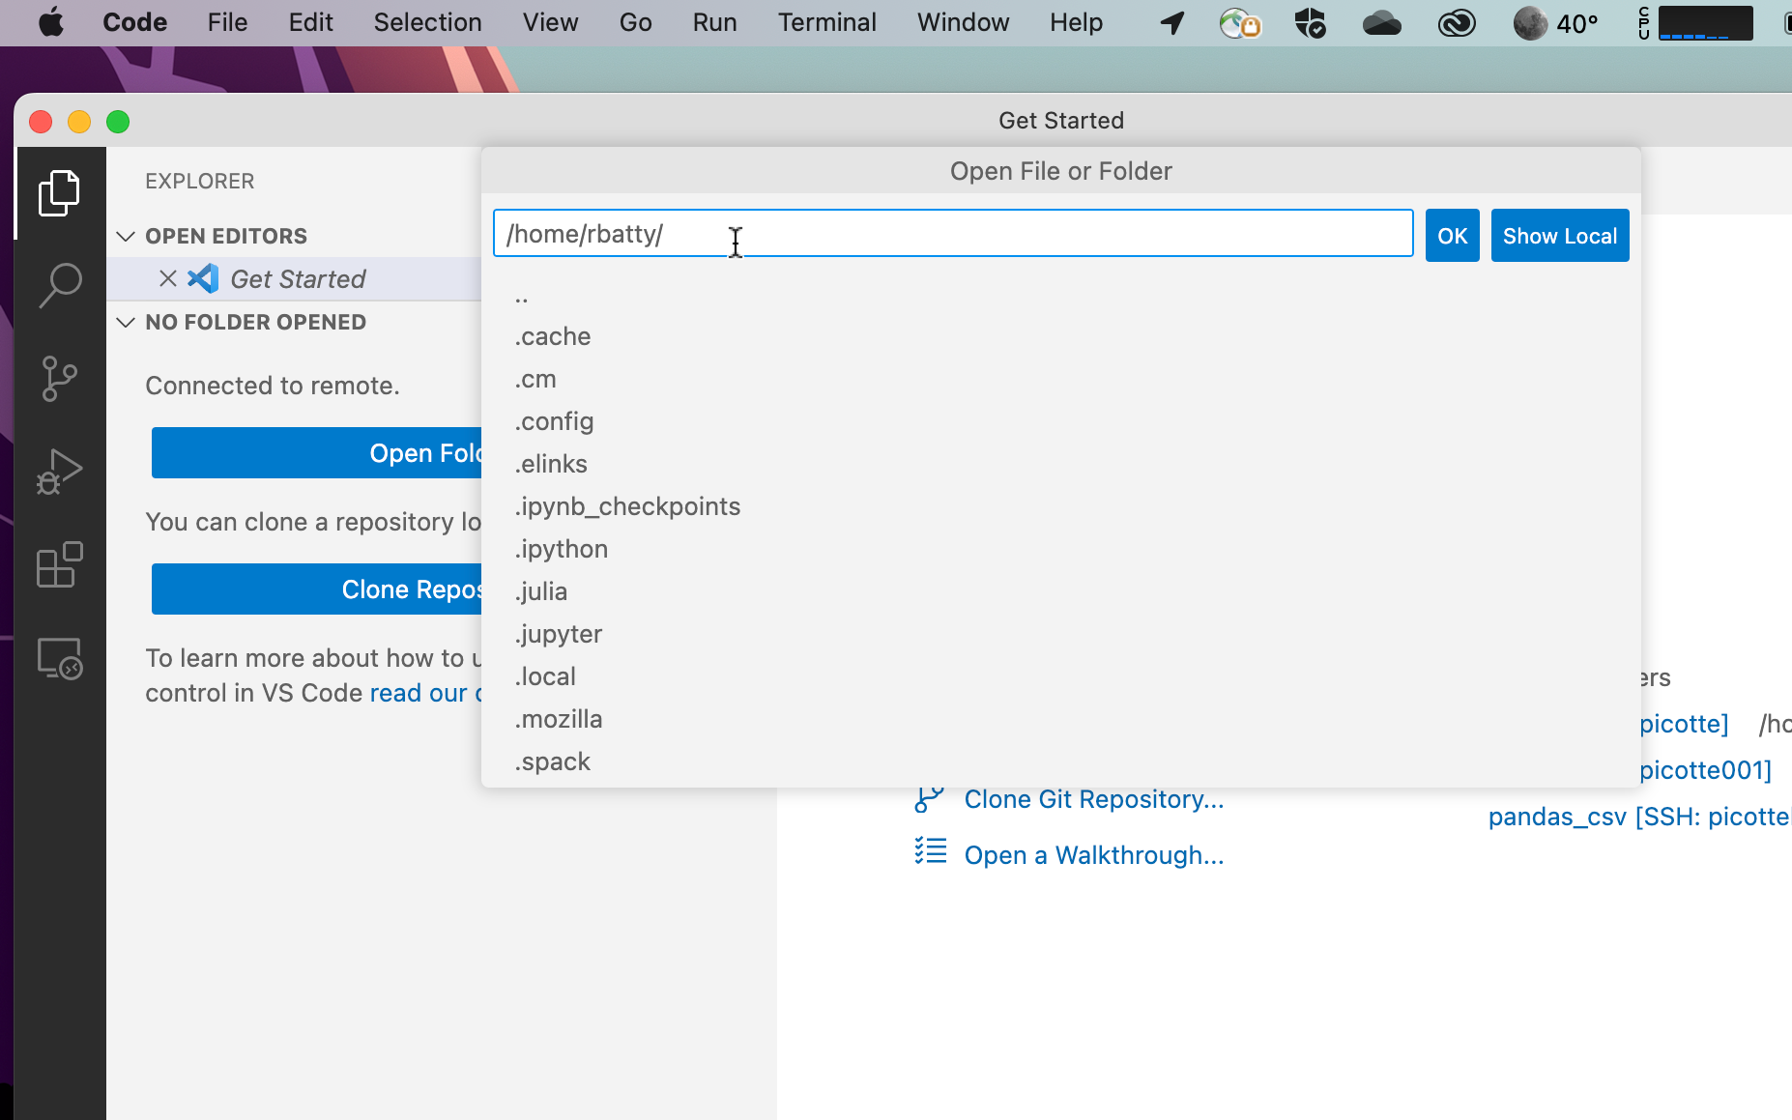The image size is (1792, 1120).
Task: Click the globe-with-lock menu bar icon
Action: [1240, 22]
